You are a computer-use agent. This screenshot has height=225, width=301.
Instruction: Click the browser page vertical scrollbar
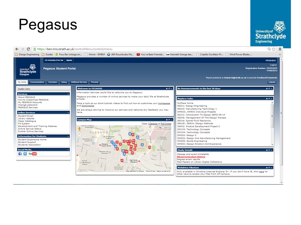282,113
